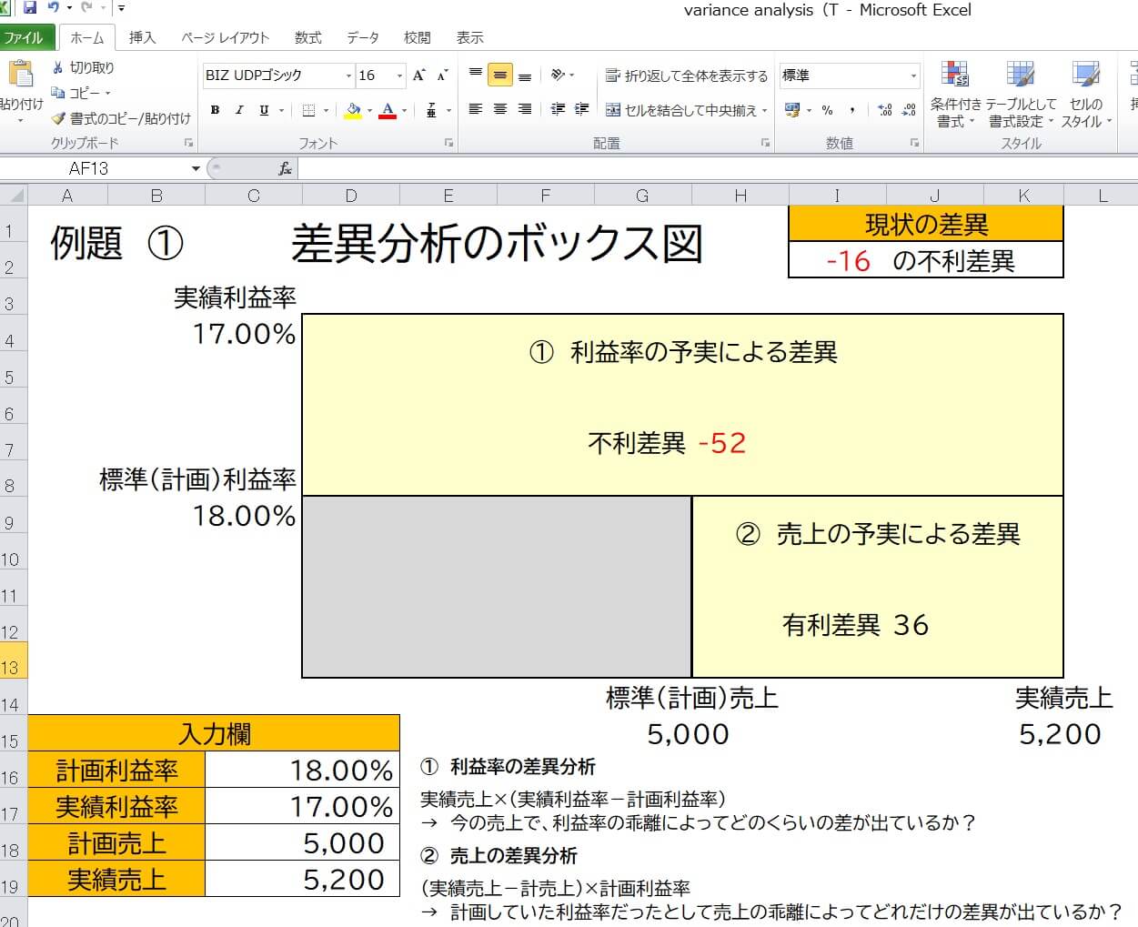
Task: Click the Cut (切り取り) scissors icon
Action: tap(58, 67)
